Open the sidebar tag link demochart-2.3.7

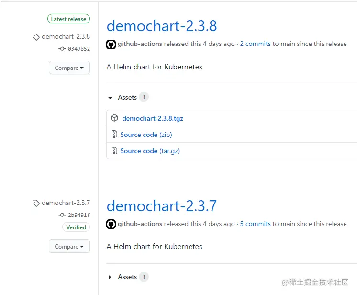click(66, 203)
